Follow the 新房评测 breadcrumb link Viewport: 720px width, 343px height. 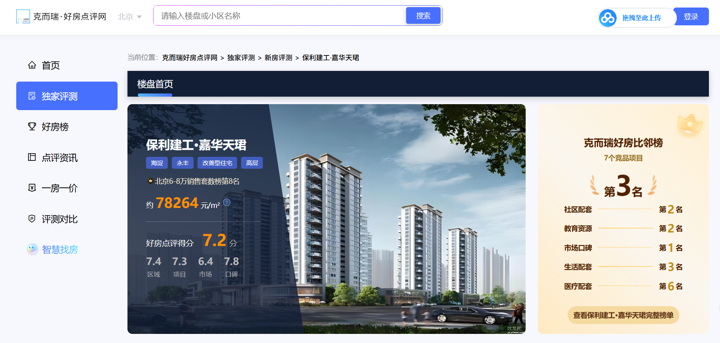[x=278, y=58]
